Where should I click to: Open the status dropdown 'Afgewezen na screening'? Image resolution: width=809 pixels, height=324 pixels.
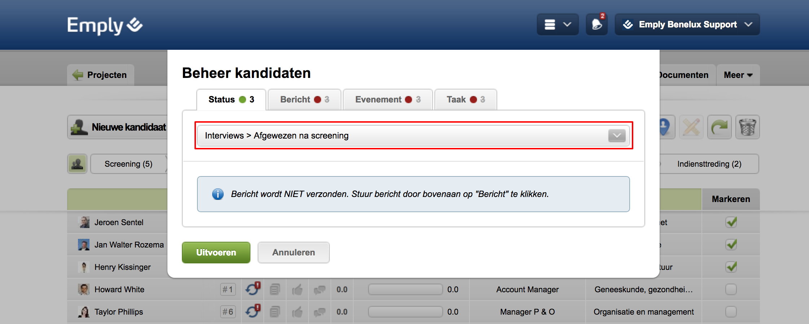(414, 136)
